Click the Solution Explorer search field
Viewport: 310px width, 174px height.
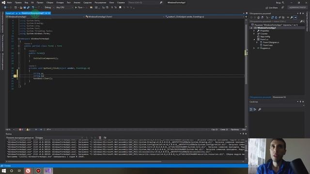pos(275,21)
